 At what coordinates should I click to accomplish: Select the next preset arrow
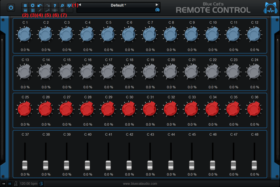(x=157, y=5)
